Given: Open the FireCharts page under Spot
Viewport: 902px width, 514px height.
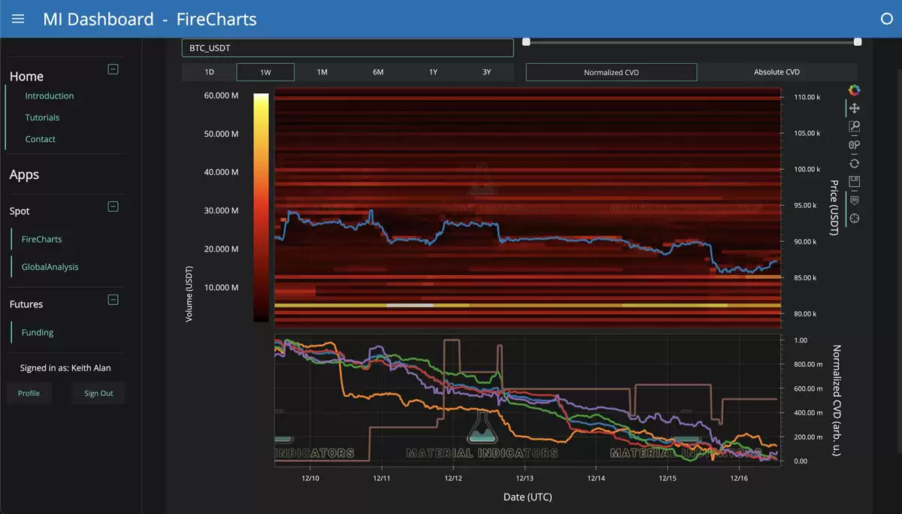Looking at the screenshot, I should coord(40,239).
